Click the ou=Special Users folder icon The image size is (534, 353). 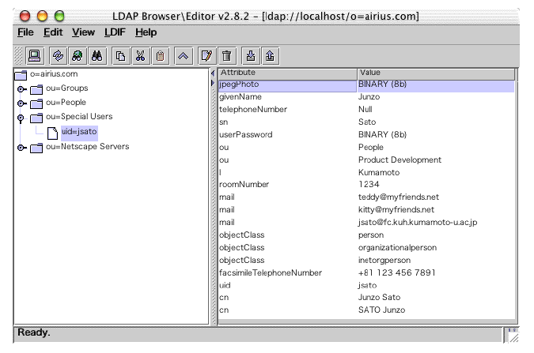tap(36, 118)
